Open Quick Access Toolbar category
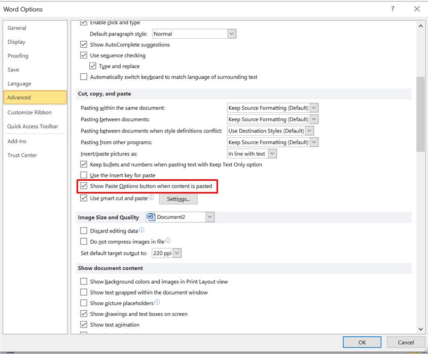The image size is (428, 354). [x=35, y=126]
